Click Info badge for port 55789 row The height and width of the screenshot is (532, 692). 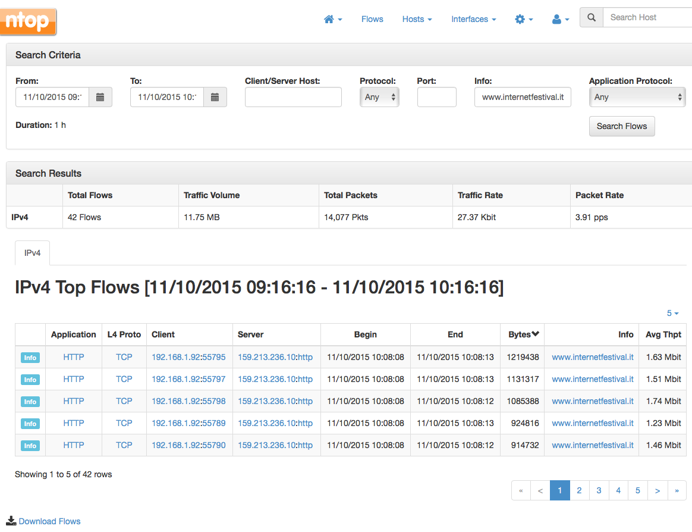[30, 424]
